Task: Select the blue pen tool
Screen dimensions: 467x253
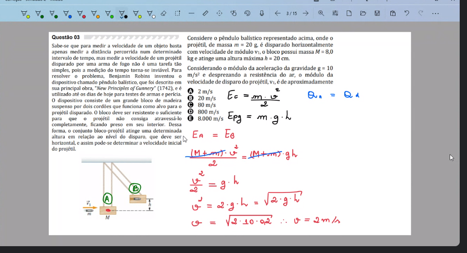Action: (67, 14)
